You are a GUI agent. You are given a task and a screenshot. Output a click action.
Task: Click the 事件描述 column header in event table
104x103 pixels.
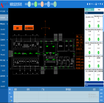68,89
